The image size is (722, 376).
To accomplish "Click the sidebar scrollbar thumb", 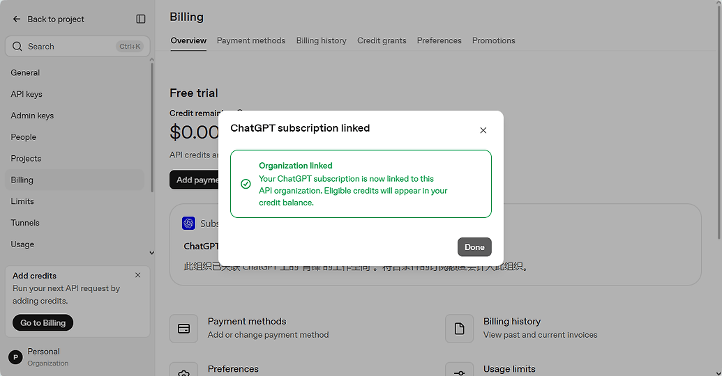I will tap(152, 127).
